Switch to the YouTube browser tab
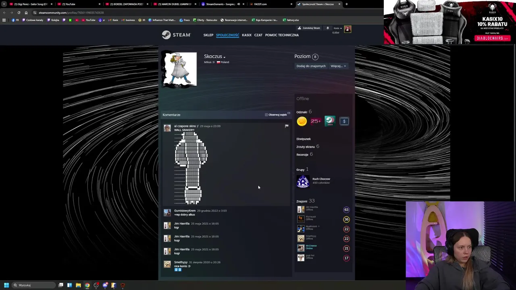516x290 pixels. pos(79,4)
